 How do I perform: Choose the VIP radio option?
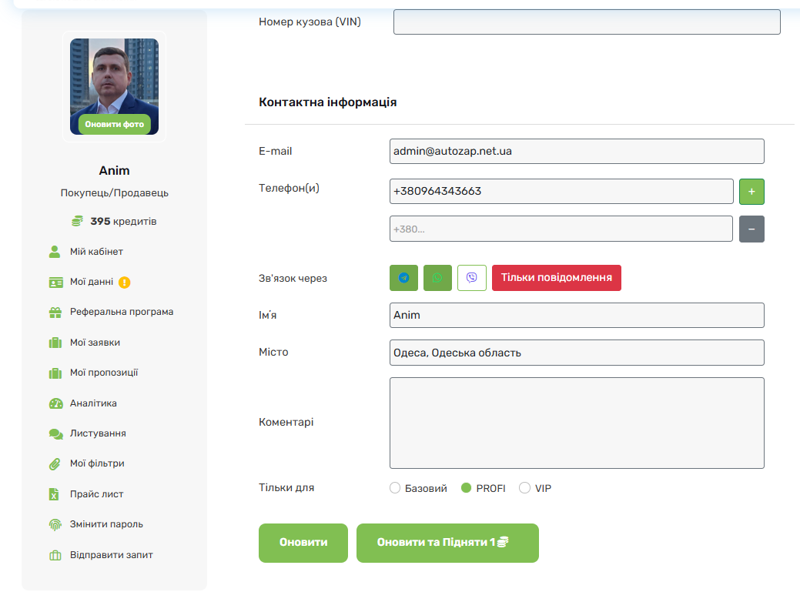pyautogui.click(x=524, y=488)
